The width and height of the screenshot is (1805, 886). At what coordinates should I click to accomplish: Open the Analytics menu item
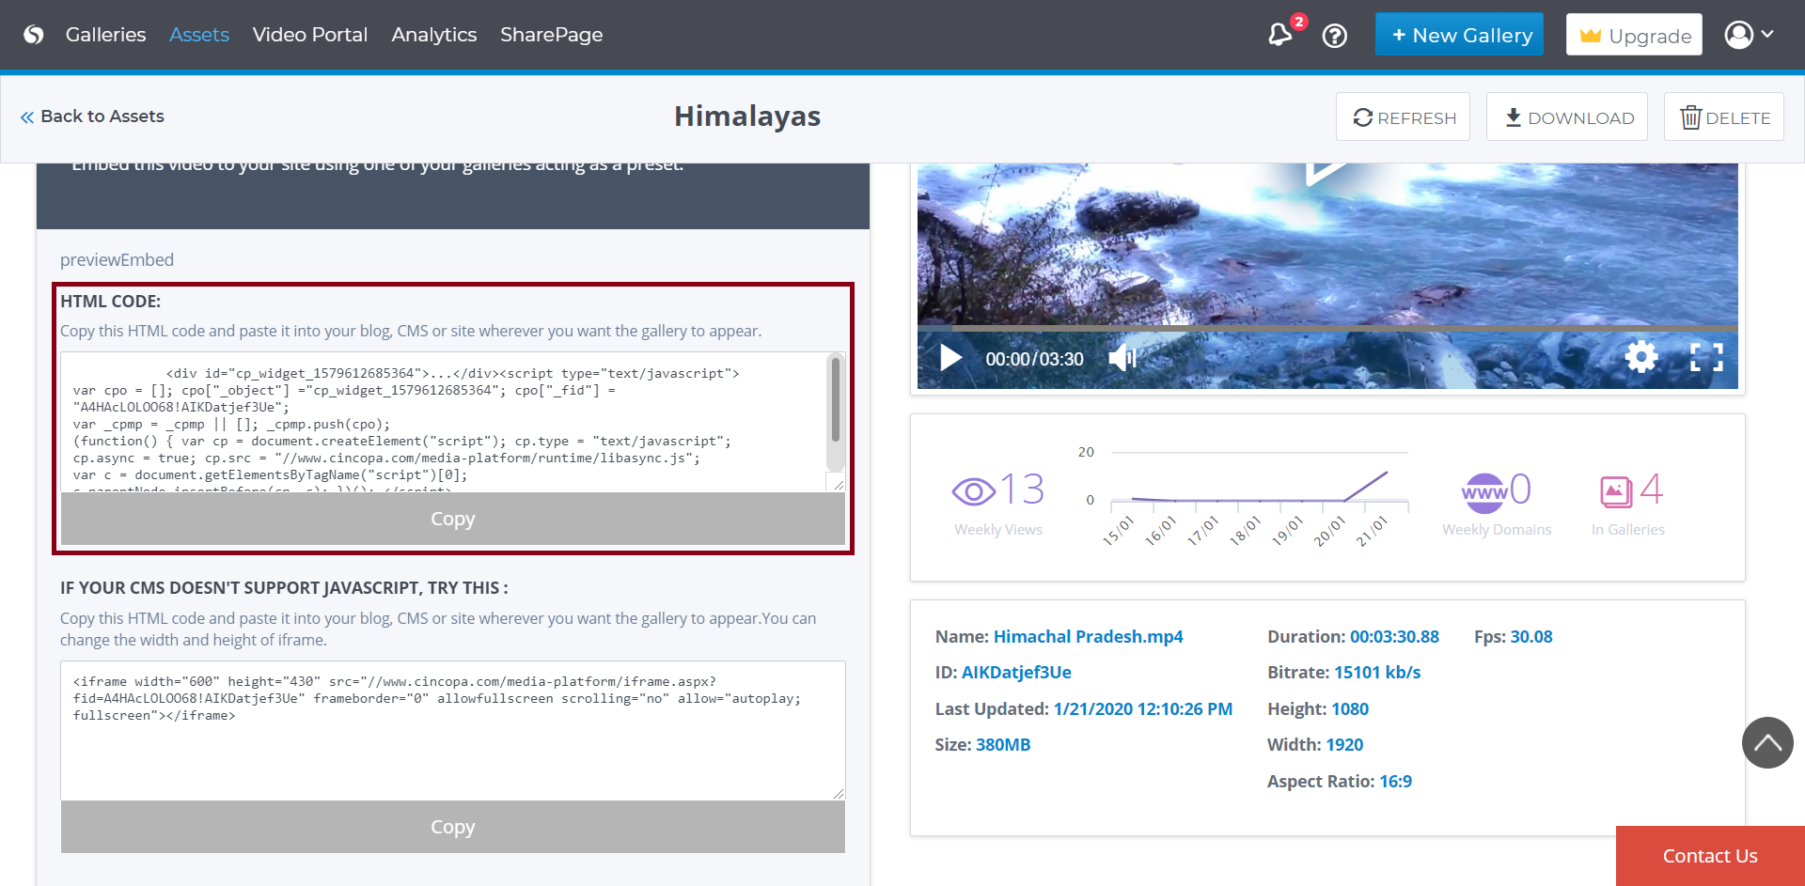point(433,35)
